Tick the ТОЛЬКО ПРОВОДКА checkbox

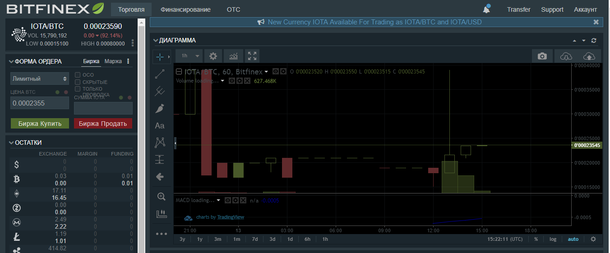[78, 89]
